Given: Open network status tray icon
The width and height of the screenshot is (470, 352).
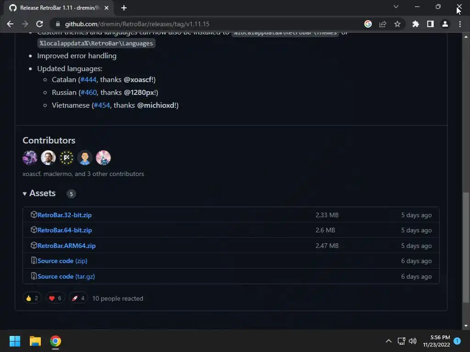Looking at the screenshot, I should point(401,341).
